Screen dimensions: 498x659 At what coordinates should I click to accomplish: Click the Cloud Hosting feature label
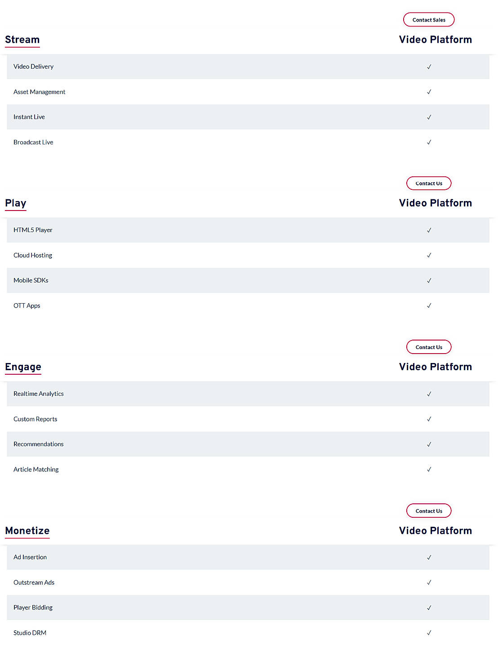coord(33,256)
